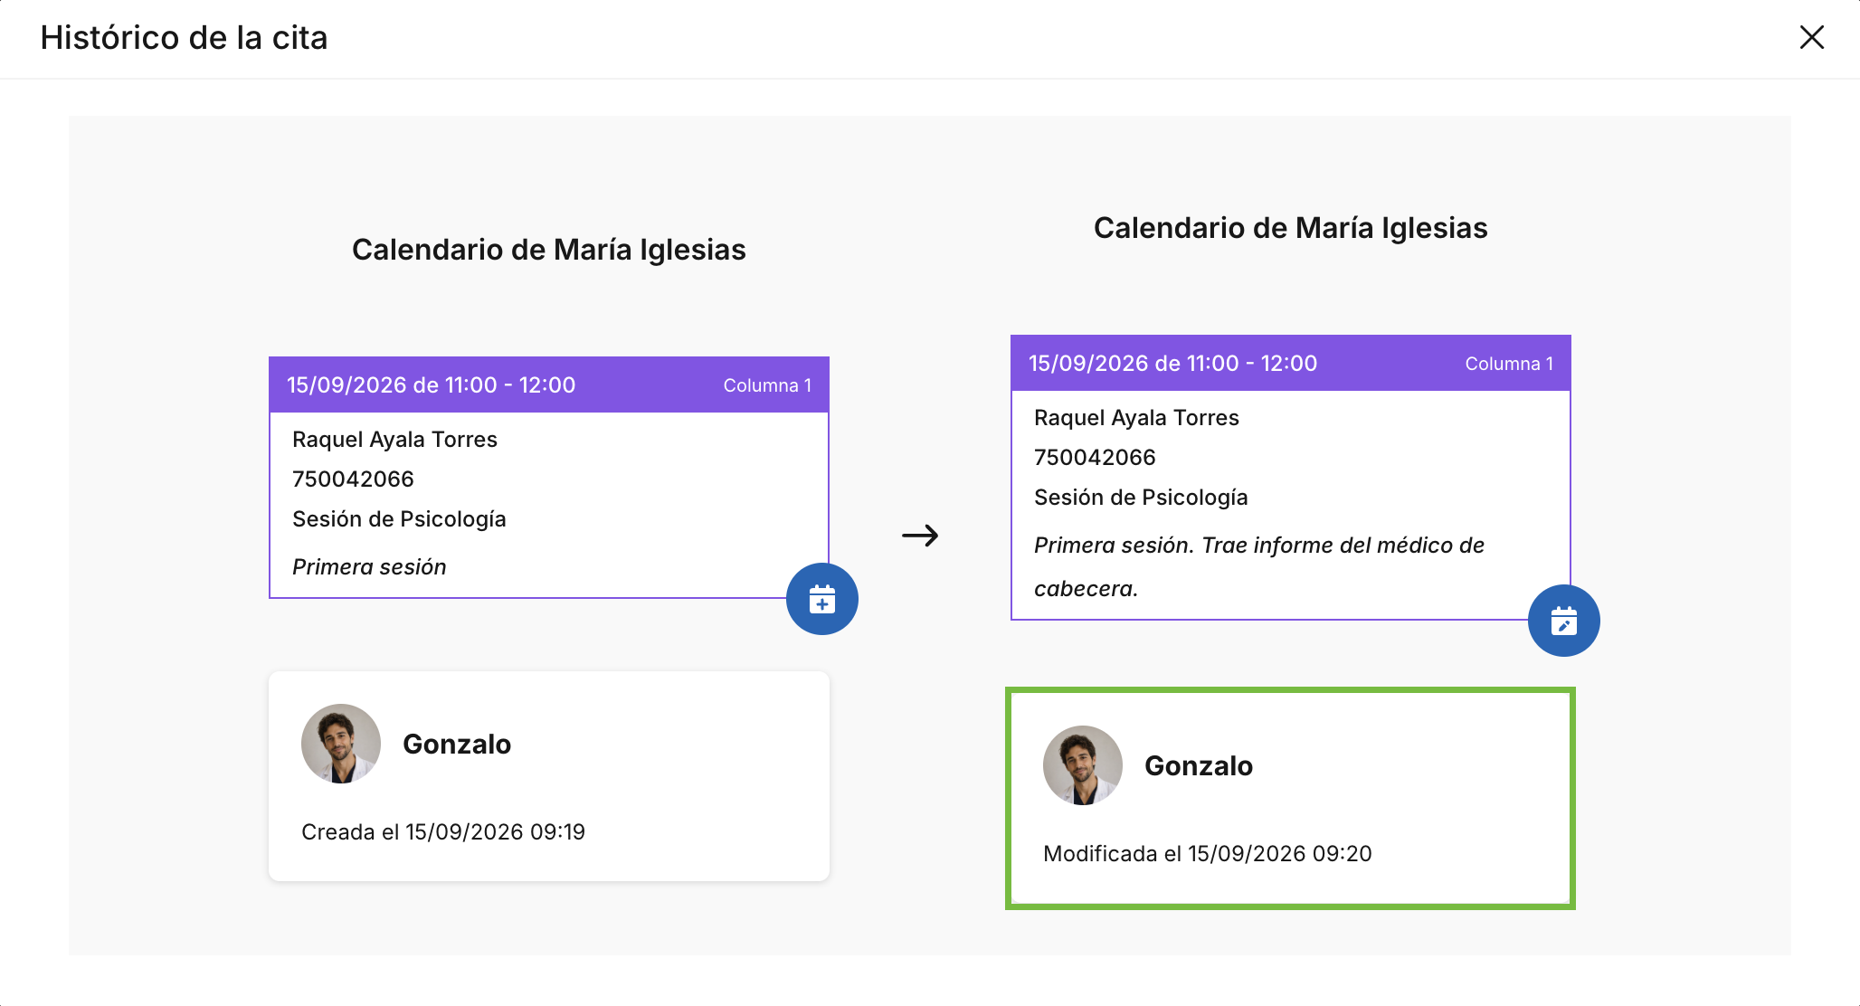Select the Creada el 15/09/2026 09:19 text
Image resolution: width=1860 pixels, height=1006 pixels.
[x=443, y=831]
